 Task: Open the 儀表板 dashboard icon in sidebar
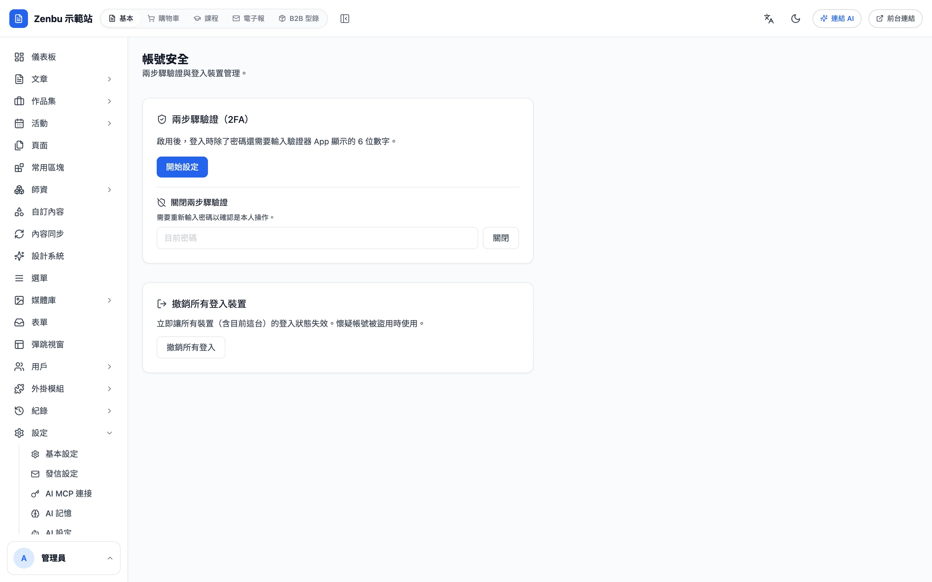click(19, 57)
